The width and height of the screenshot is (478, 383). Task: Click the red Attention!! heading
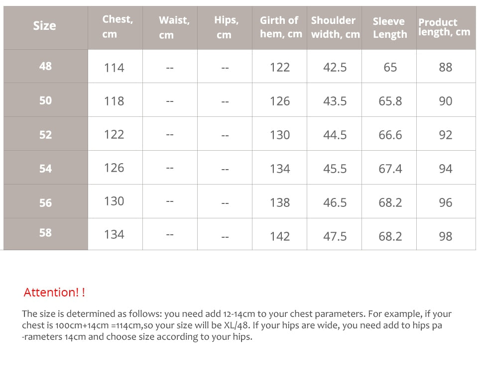pos(54,292)
